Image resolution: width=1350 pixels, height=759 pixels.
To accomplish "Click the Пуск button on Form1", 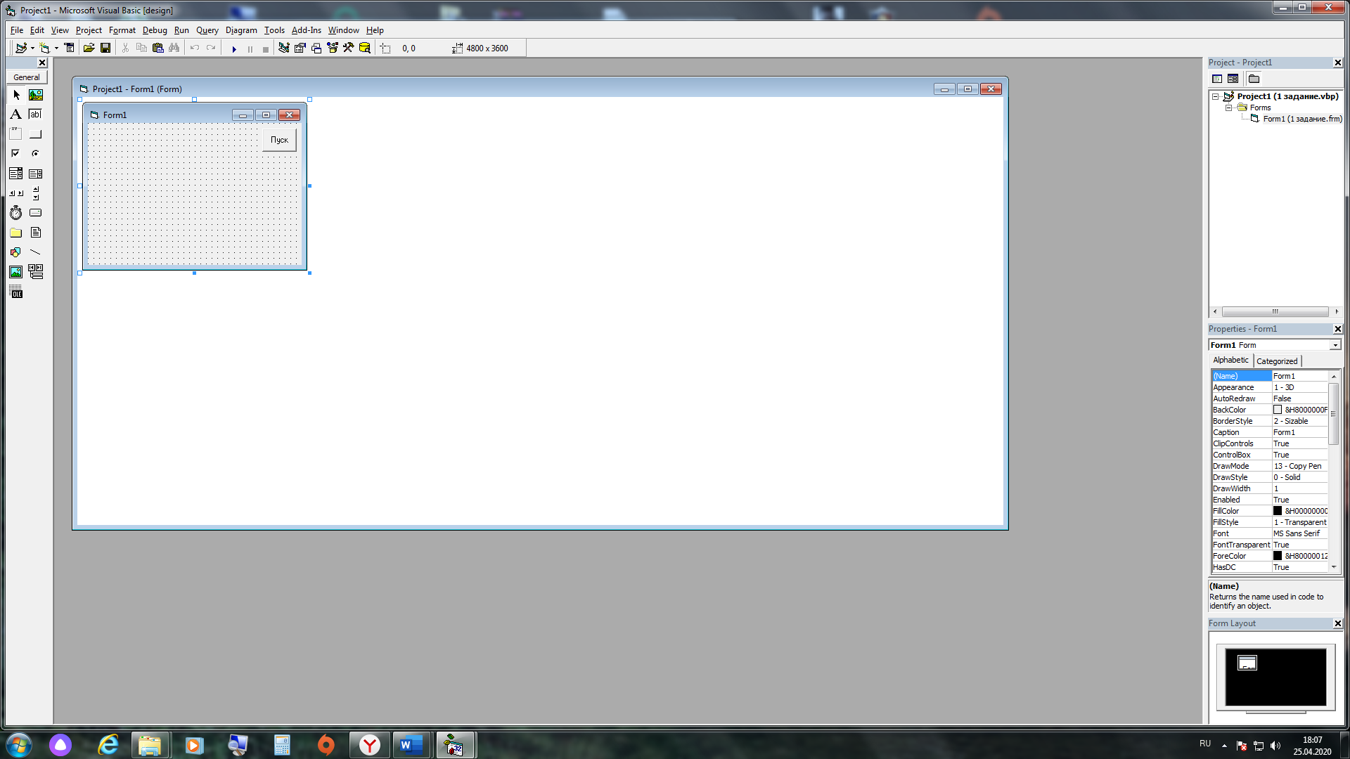I will pos(280,140).
